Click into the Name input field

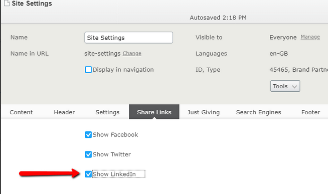[129, 38]
